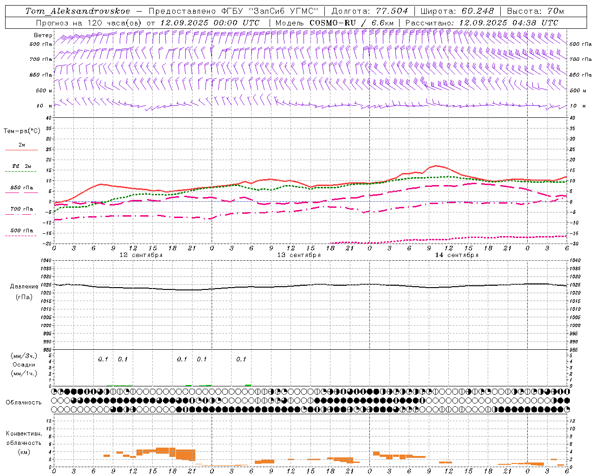Click the 700 гПа entry in temperature legend
Viewport: 594px width, 475px height.
[22, 209]
